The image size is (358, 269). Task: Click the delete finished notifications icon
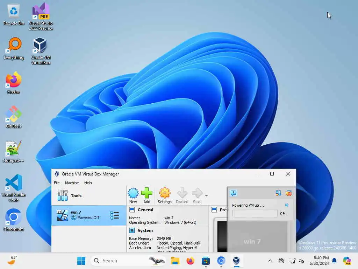[288, 193]
